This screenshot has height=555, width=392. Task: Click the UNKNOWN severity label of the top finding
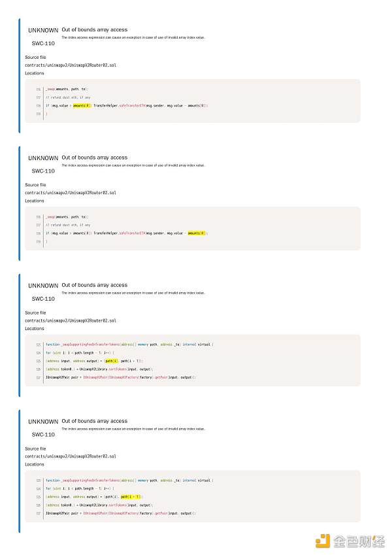coord(43,31)
